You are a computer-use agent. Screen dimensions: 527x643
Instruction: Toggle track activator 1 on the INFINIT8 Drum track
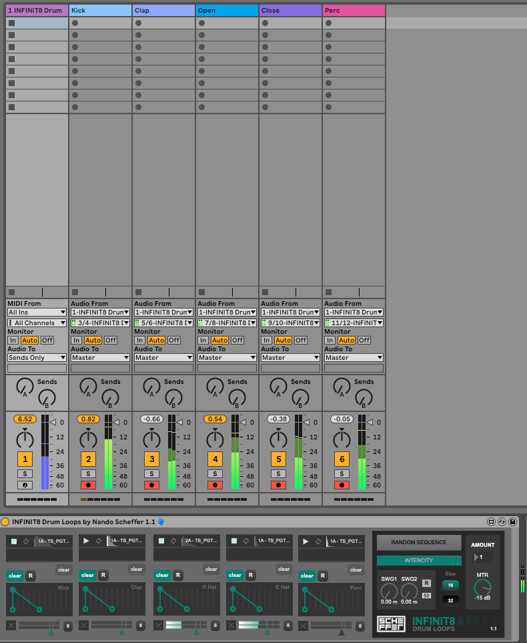[x=25, y=459]
